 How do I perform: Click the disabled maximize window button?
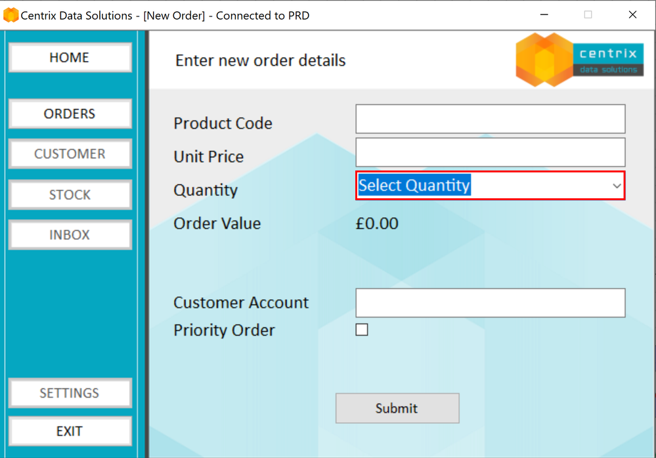click(x=588, y=15)
